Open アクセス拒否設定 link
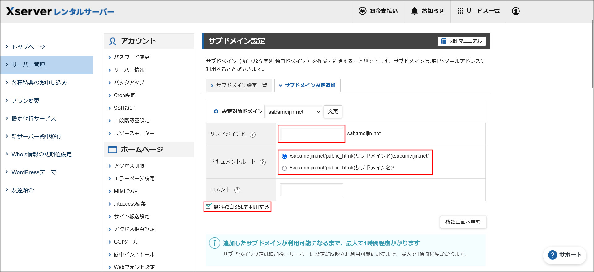This screenshot has width=594, height=272. point(134,229)
